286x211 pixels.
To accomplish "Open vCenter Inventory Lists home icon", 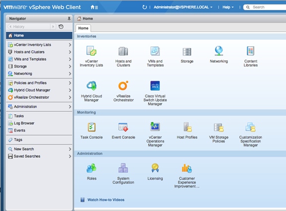I will click(91, 51).
